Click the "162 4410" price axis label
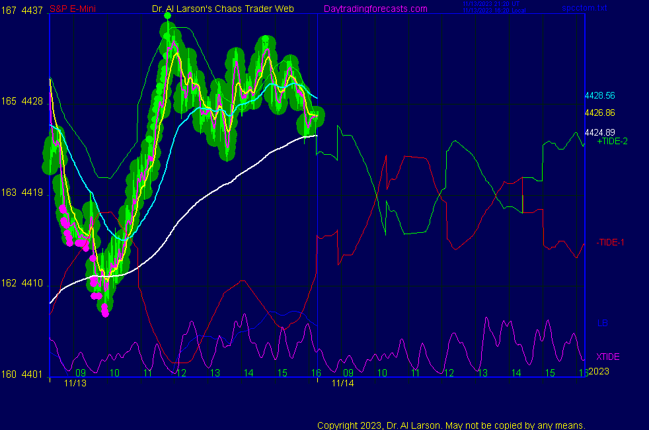 (x=22, y=283)
